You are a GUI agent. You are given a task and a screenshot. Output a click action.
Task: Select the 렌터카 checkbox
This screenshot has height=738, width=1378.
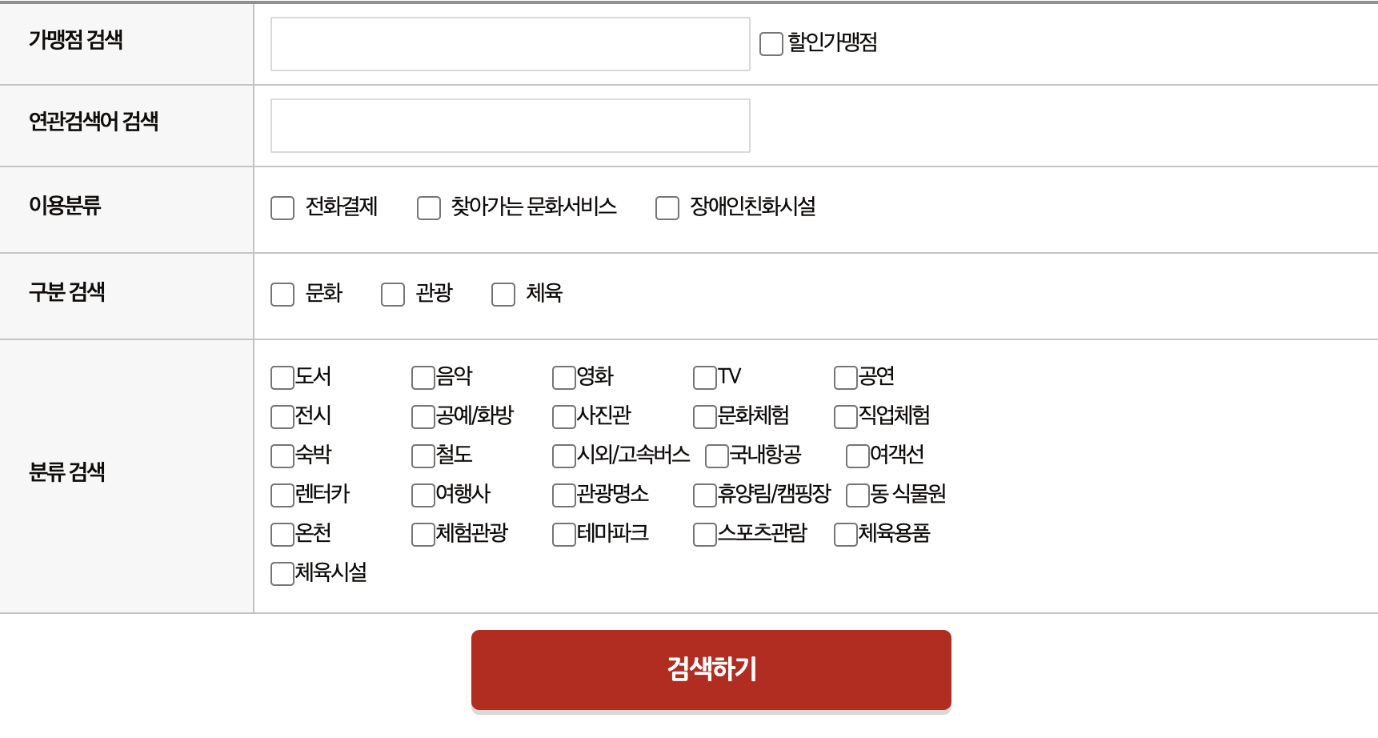point(281,495)
